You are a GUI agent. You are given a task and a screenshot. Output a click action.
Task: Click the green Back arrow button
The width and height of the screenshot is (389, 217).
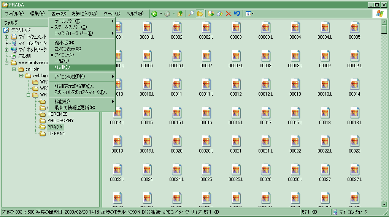(154, 14)
